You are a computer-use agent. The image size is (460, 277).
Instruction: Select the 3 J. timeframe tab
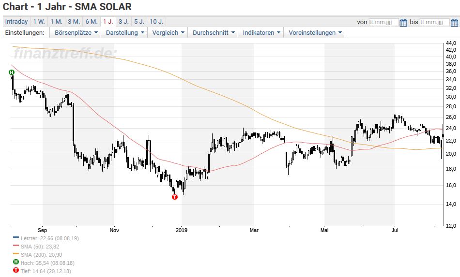coord(123,22)
